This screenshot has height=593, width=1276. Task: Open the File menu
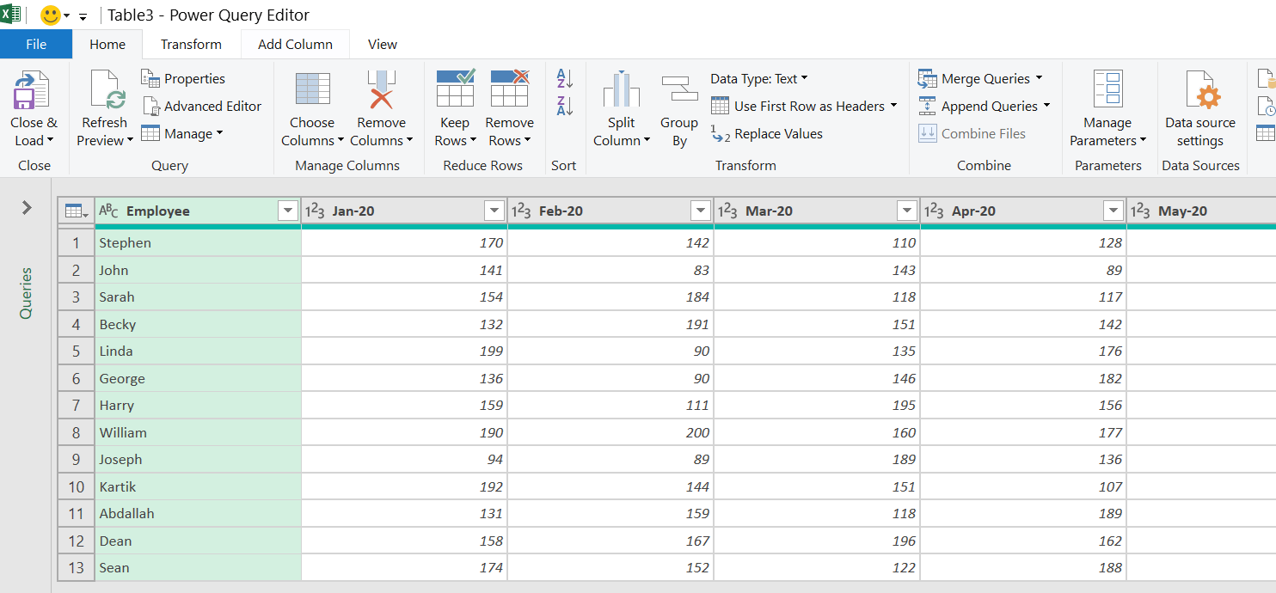[x=35, y=44]
